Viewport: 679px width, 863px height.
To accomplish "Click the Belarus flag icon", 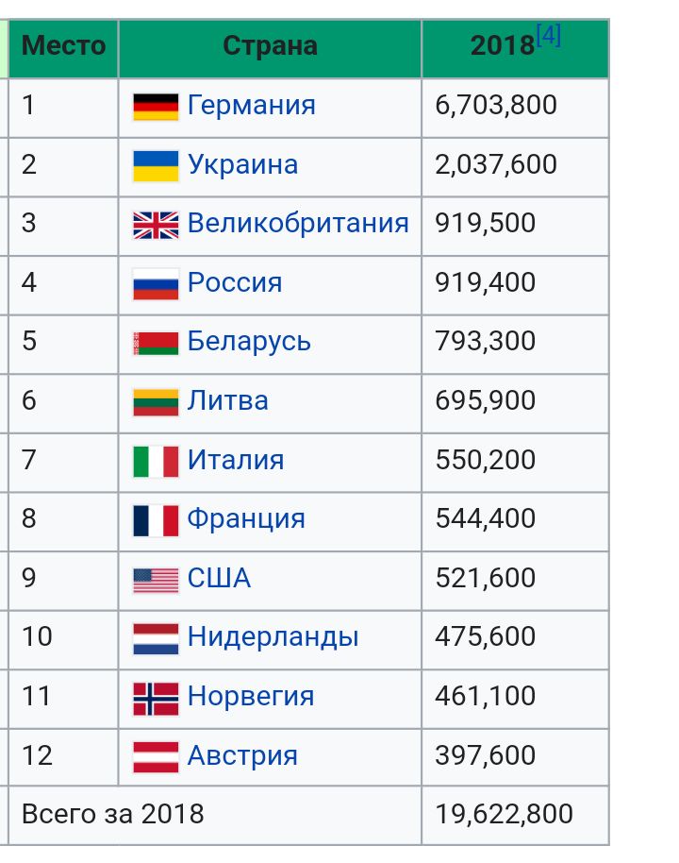I will (156, 344).
